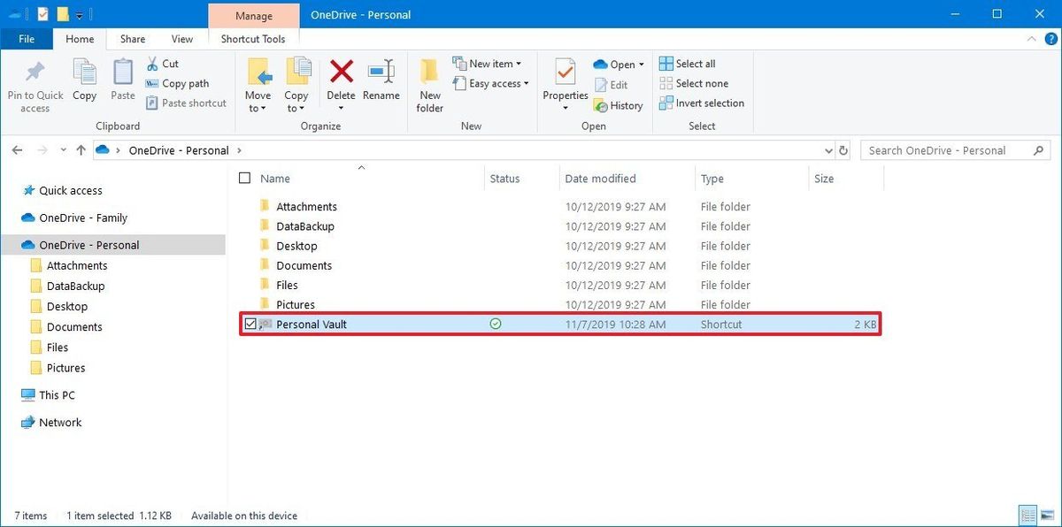Create a New folder from the ribbon

(x=428, y=84)
